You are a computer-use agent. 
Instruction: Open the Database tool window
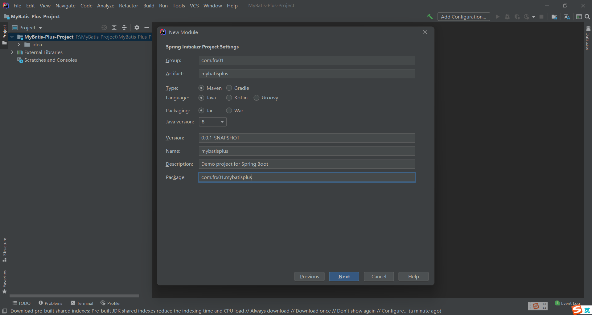[x=588, y=38]
